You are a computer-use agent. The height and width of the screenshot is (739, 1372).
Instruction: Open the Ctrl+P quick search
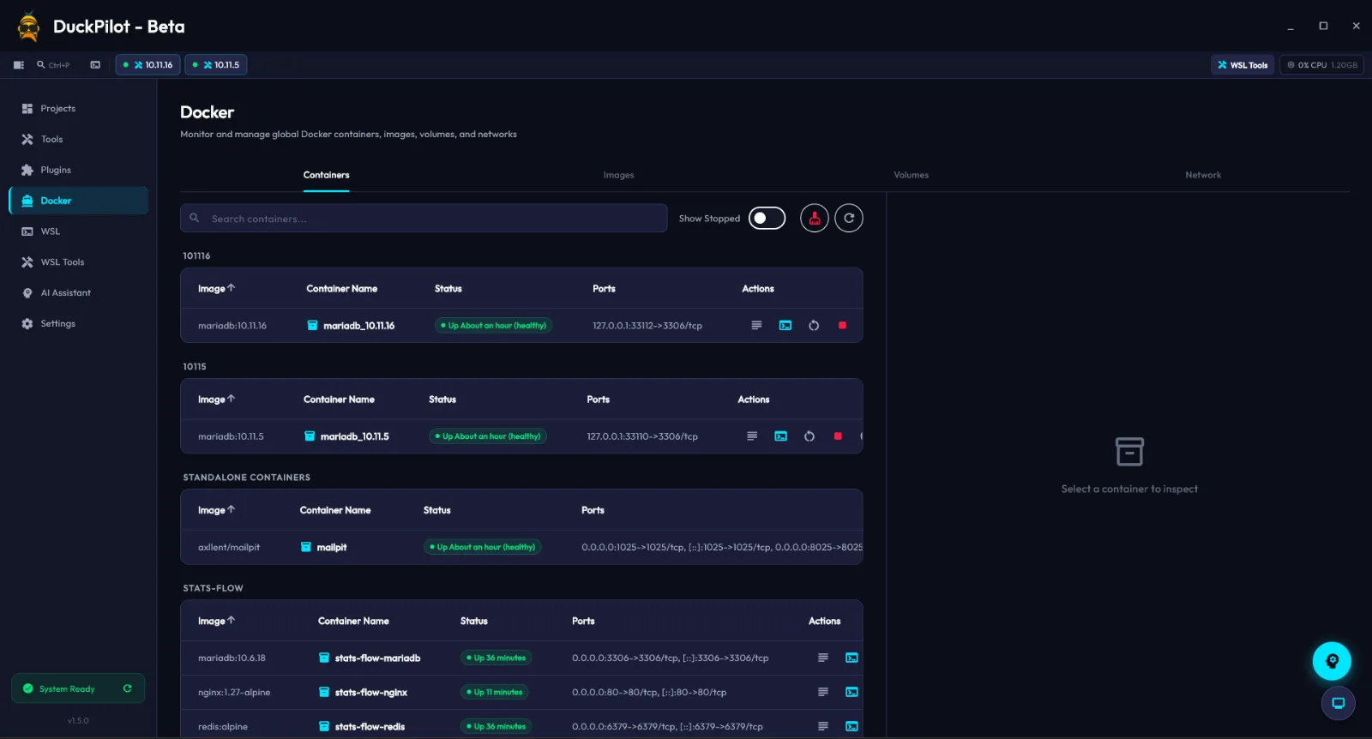tap(53, 65)
